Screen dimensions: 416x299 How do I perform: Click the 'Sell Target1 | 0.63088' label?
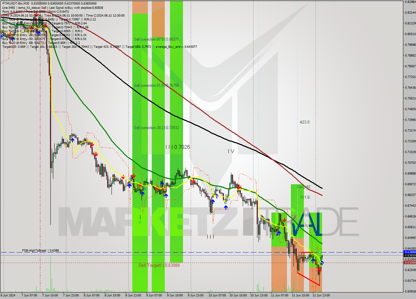tap(159, 265)
